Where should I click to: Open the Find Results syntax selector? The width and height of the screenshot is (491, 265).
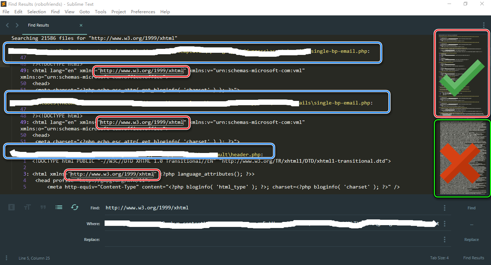coord(474,258)
